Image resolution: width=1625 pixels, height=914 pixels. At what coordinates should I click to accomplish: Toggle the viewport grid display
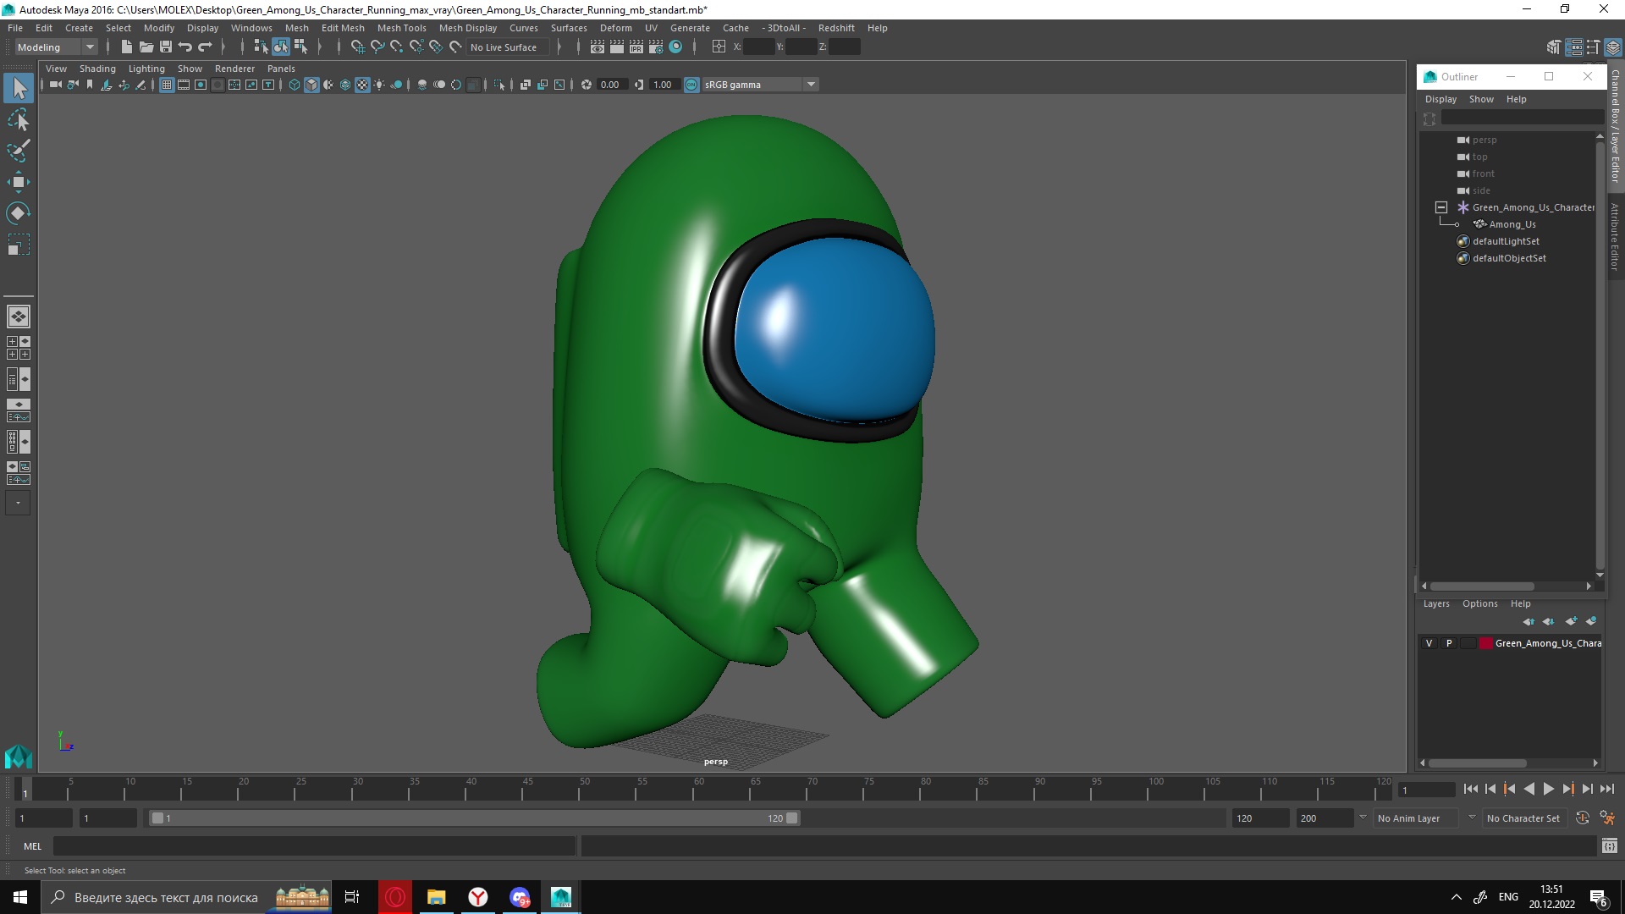(x=167, y=85)
